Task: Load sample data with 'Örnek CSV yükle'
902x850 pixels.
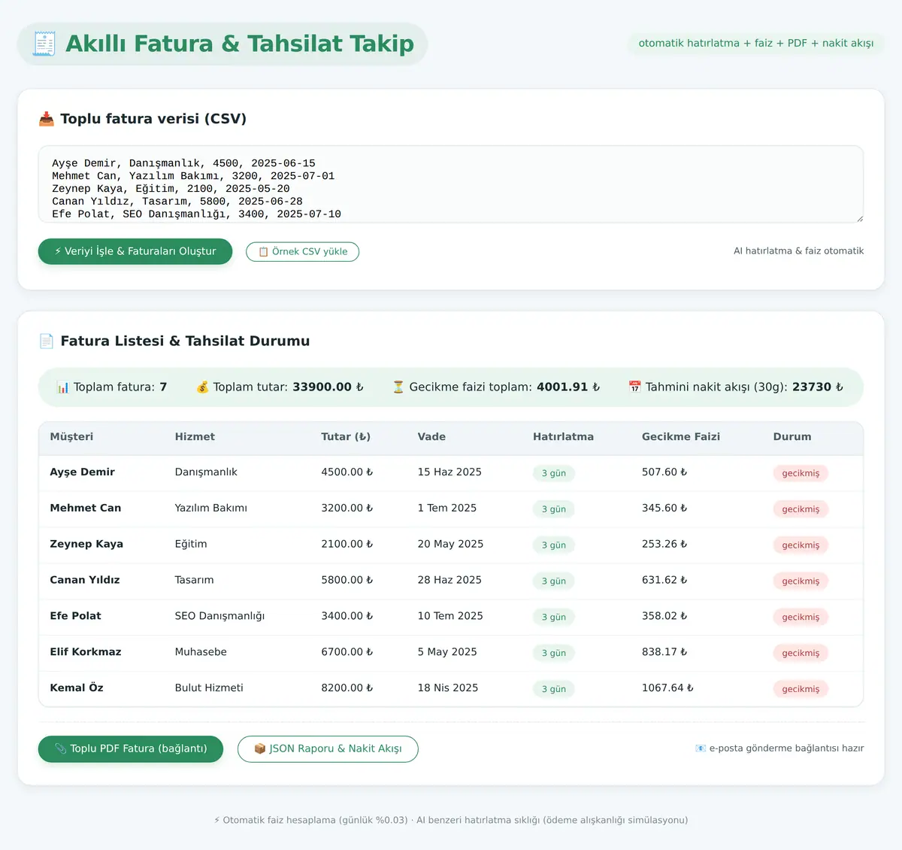Action: tap(302, 252)
